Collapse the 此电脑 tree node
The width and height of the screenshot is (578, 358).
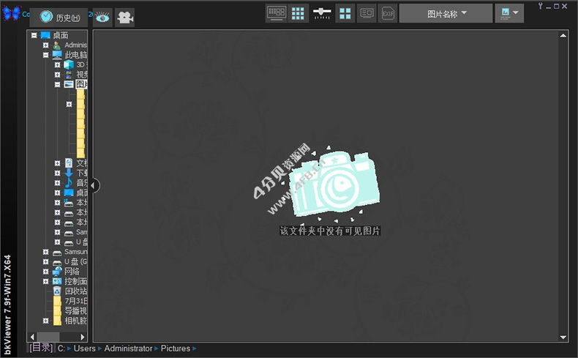(x=45, y=55)
